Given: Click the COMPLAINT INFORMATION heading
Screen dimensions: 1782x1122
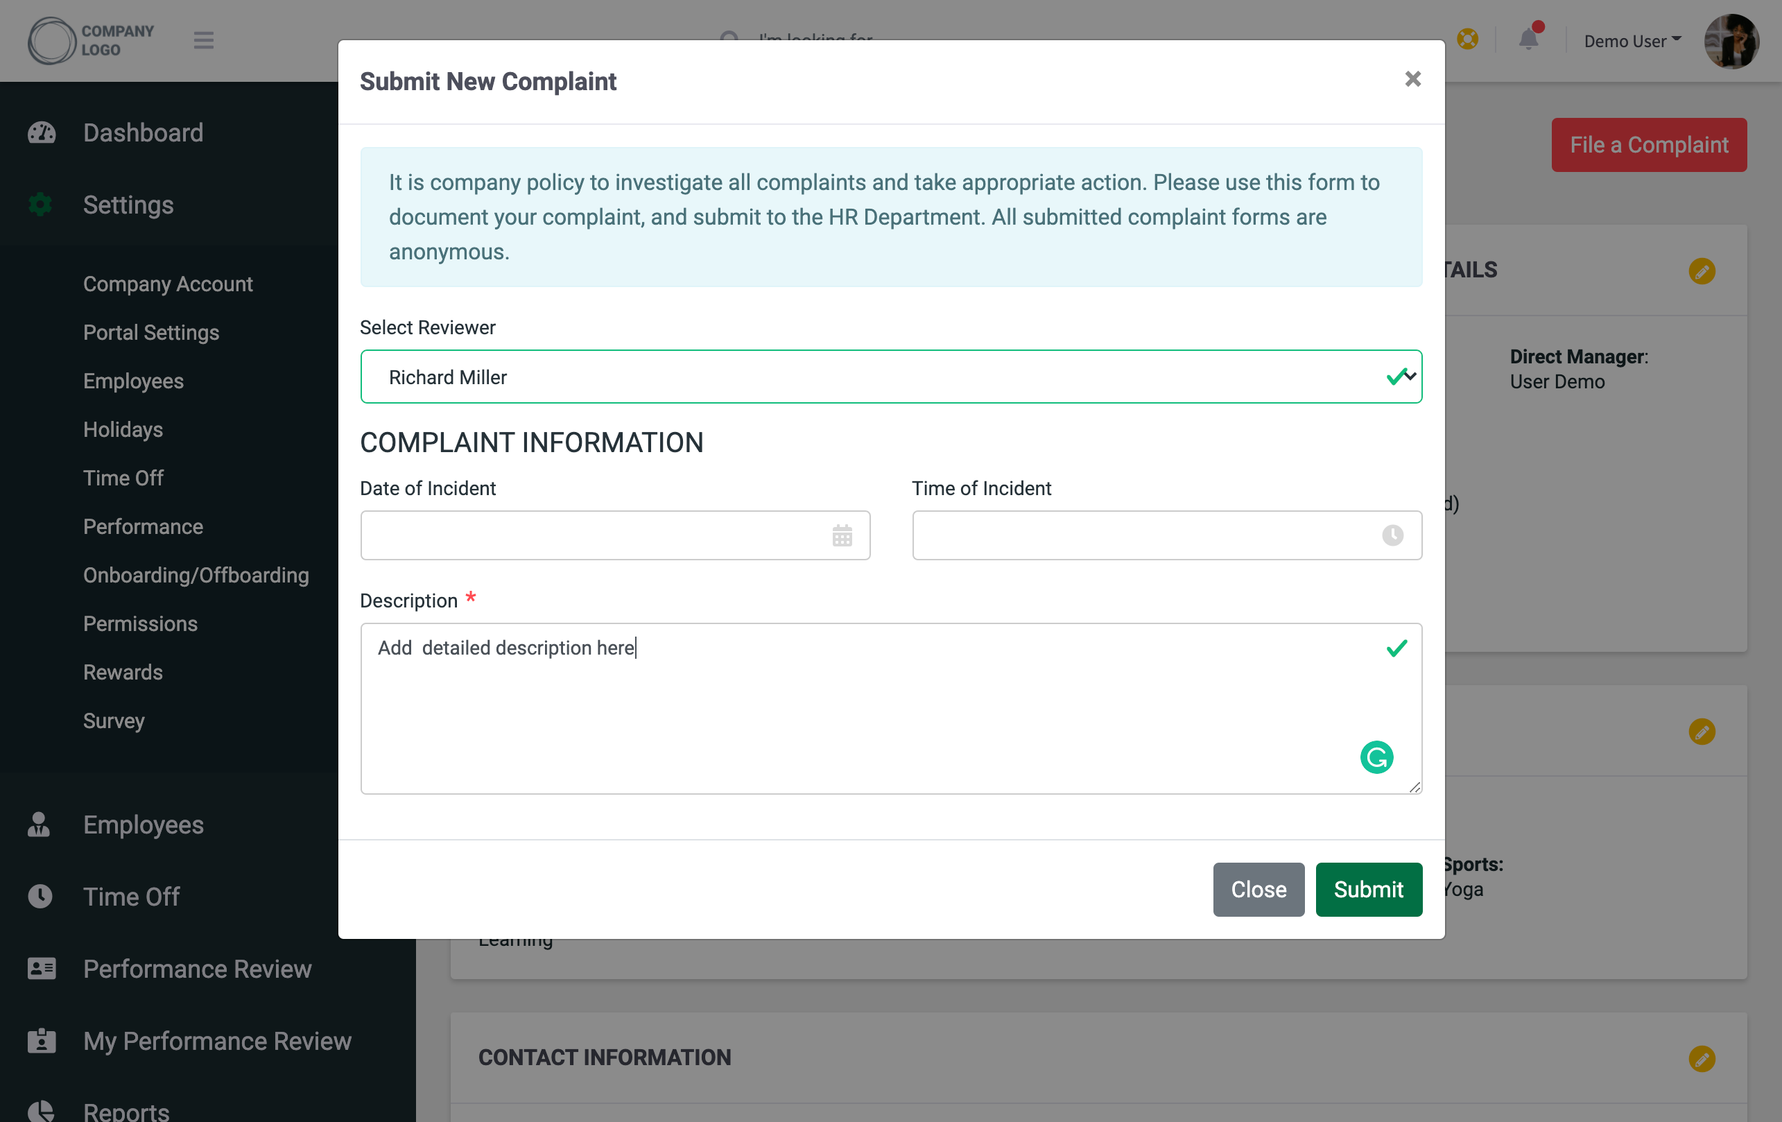Looking at the screenshot, I should click(531, 442).
